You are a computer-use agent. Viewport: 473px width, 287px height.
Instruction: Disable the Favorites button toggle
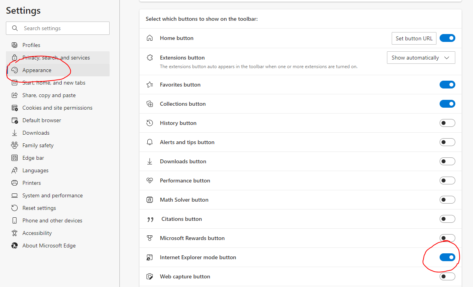(447, 85)
